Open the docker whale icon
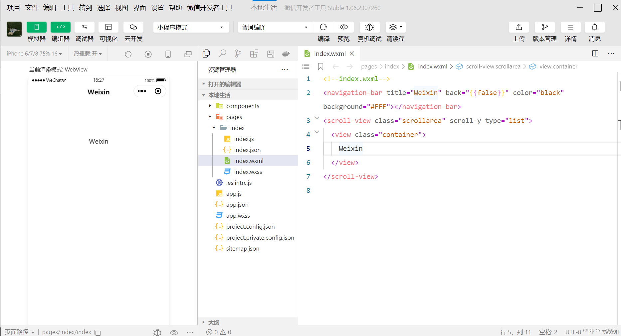The width and height of the screenshot is (621, 336). coord(286,54)
